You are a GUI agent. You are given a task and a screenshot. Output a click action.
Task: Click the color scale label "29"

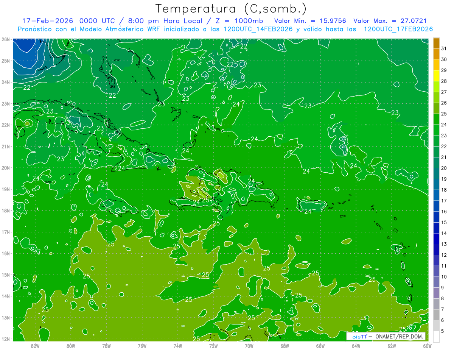tap(444, 70)
